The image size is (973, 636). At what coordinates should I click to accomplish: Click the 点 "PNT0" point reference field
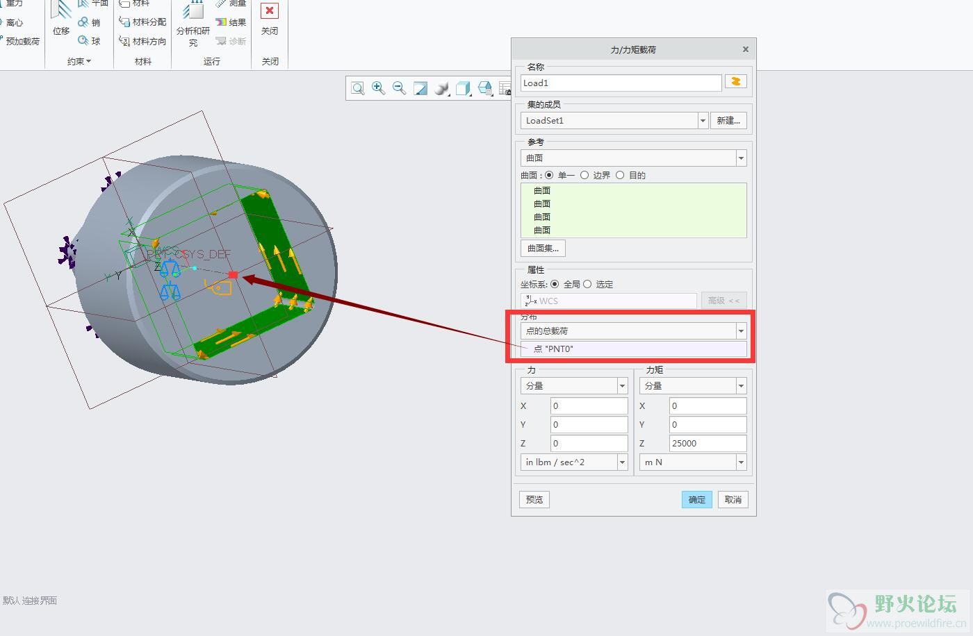pyautogui.click(x=634, y=349)
